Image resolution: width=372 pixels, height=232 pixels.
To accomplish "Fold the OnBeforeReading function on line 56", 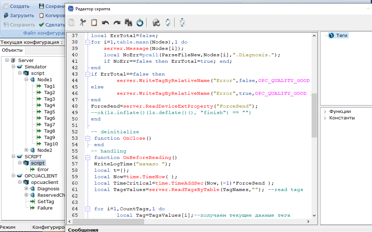I will 88,158.
